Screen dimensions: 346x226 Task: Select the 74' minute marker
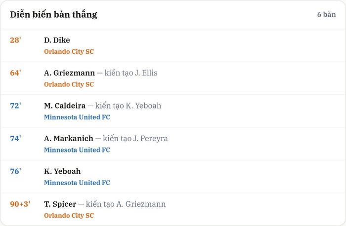[x=15, y=139]
